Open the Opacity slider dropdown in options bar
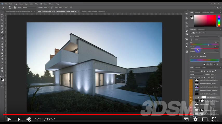222x124 pixels. [x=48, y=8]
